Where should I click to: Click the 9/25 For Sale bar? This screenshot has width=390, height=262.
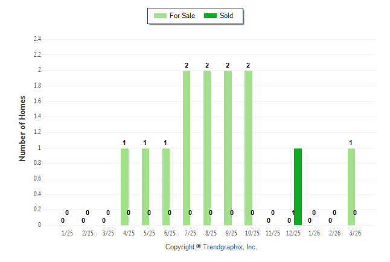pos(228,148)
